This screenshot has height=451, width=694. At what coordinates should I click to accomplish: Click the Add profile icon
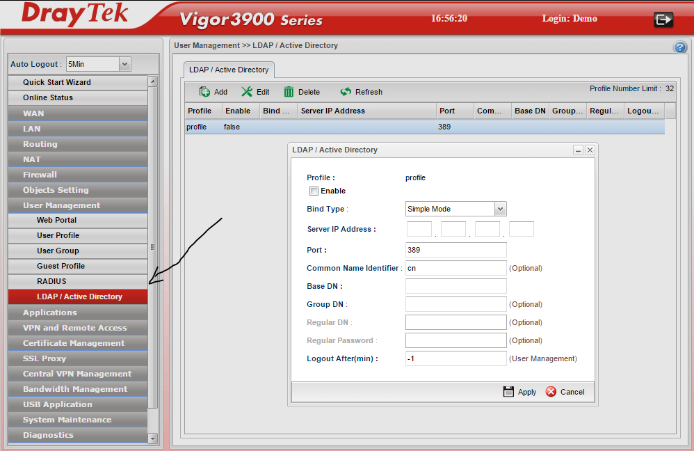205,92
